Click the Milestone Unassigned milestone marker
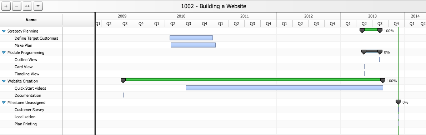This screenshot has height=135, width=426. pos(398,102)
